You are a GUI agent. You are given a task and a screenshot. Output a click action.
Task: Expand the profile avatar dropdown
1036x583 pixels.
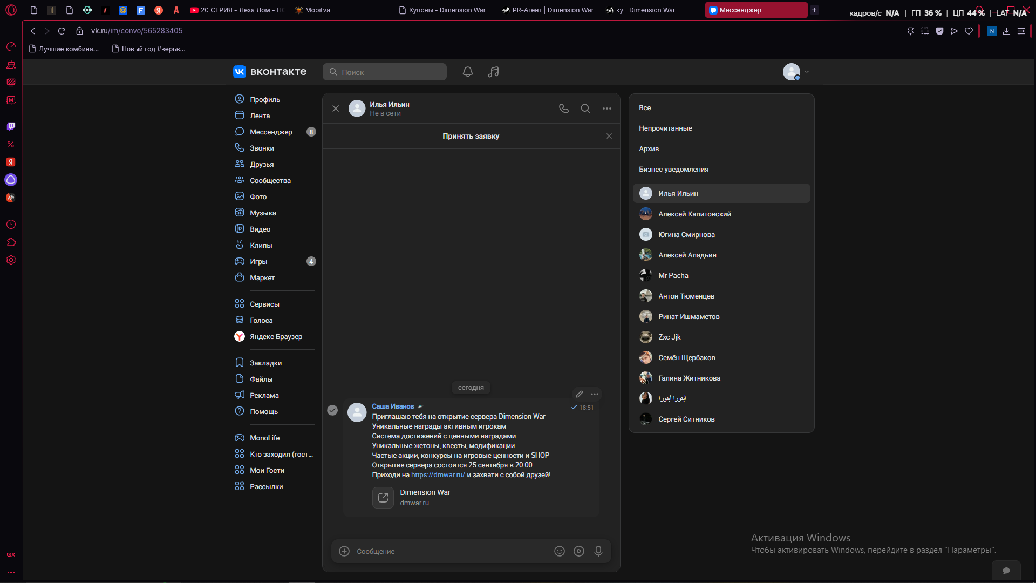(796, 72)
